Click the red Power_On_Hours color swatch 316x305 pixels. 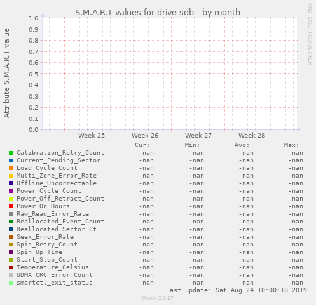tap(11, 206)
